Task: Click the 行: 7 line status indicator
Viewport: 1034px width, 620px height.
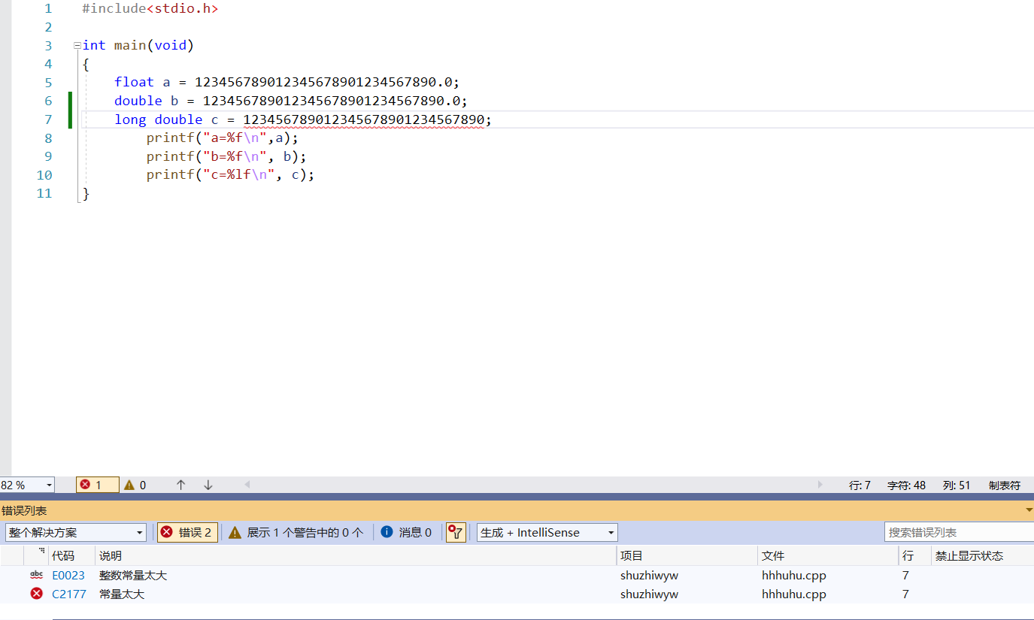Action: pyautogui.click(x=860, y=485)
